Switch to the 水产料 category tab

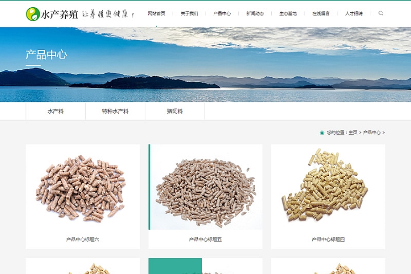click(x=56, y=111)
